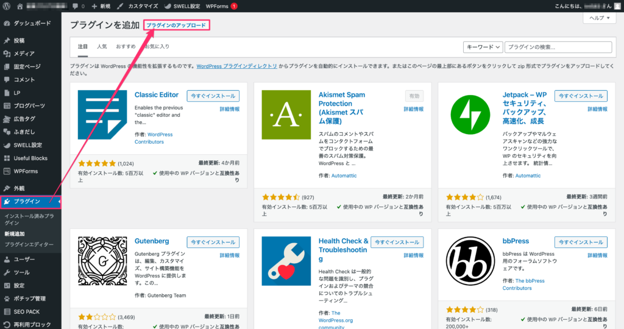View 詳細情報 for Jetpack

[x=597, y=109]
